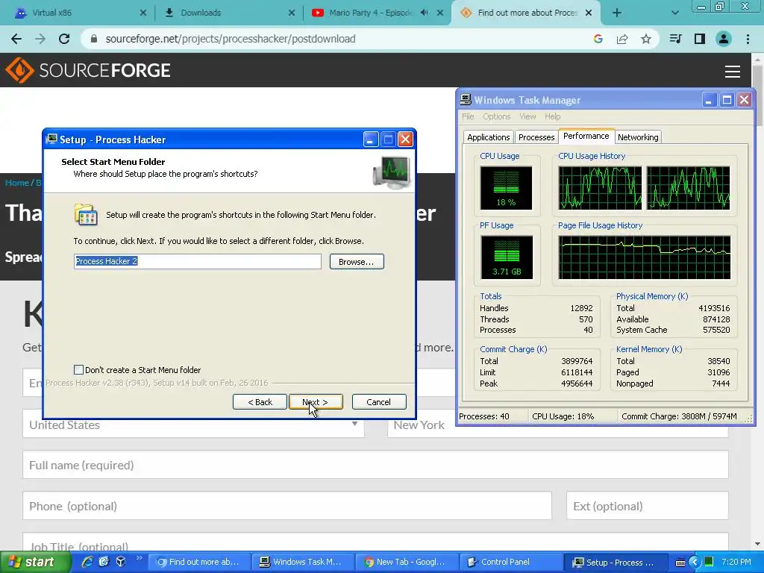Open the tab search chevron
The width and height of the screenshot is (764, 573).
[674, 13]
